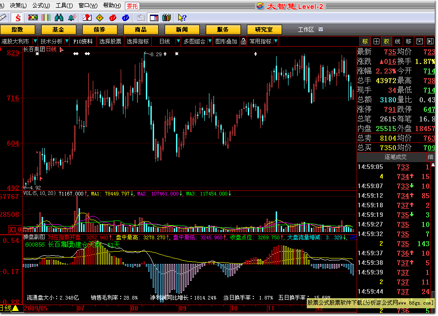Click the 逐笔成交 panel header

coord(395,157)
